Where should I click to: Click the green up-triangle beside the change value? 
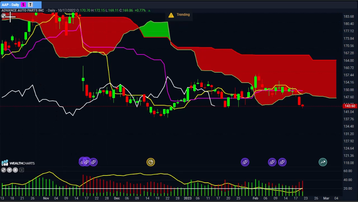(x=149, y=10)
